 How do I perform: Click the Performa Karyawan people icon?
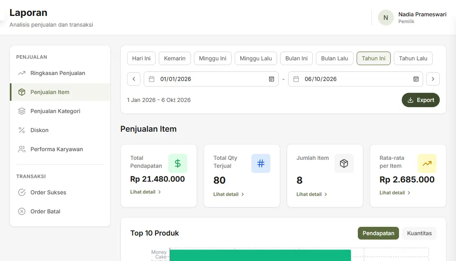(x=22, y=149)
